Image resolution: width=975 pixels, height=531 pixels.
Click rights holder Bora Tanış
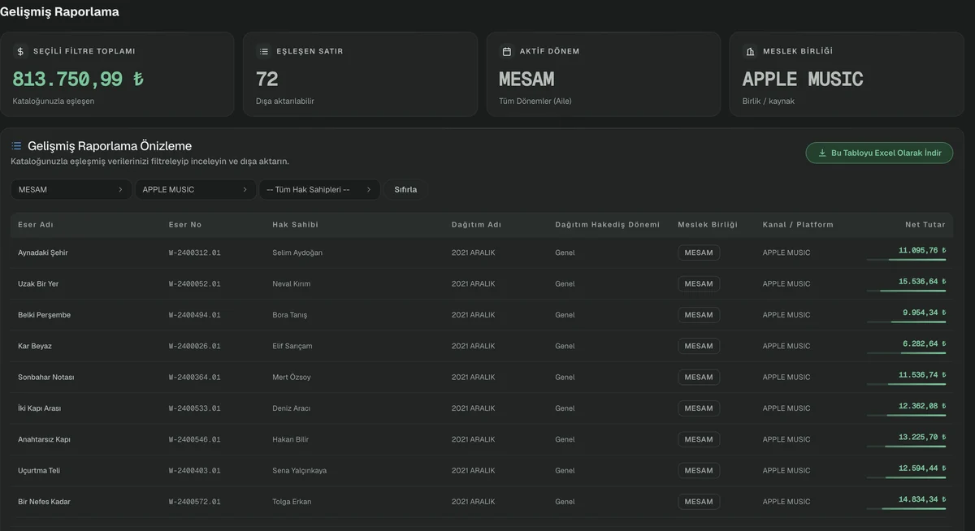point(290,315)
